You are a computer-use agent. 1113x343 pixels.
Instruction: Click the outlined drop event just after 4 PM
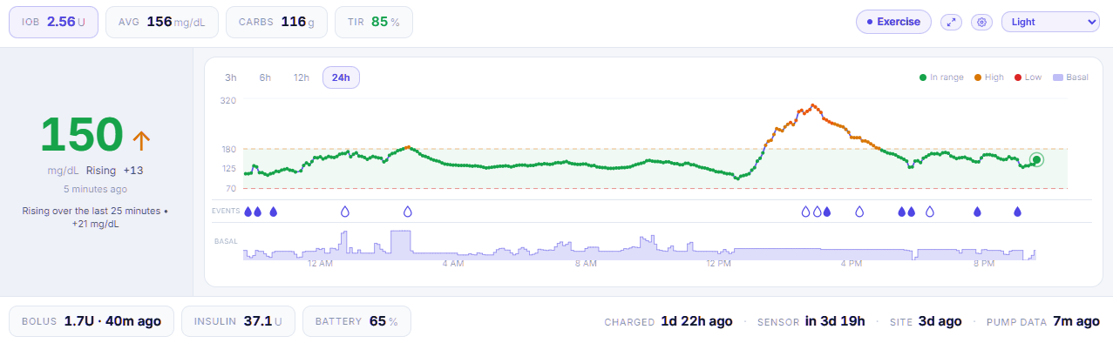(859, 212)
